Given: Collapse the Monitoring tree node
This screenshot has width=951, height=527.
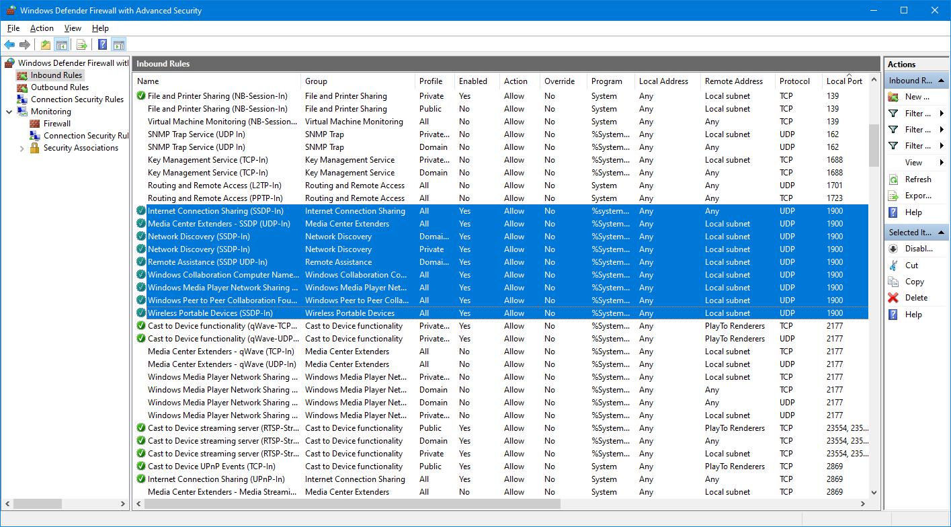Looking at the screenshot, I should tap(9, 112).
